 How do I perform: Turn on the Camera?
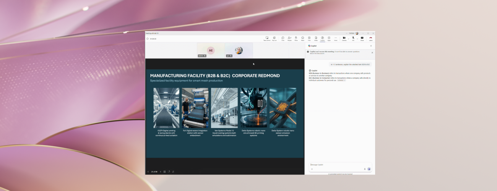(x=344, y=39)
